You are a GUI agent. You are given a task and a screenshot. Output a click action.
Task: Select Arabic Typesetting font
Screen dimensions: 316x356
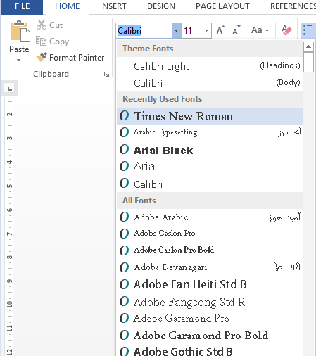(x=210, y=133)
